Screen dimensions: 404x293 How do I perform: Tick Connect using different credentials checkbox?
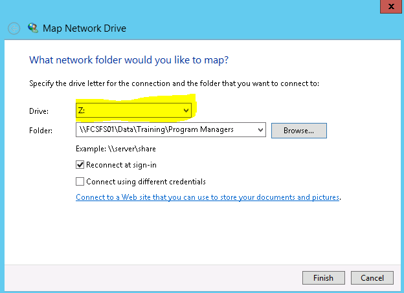tap(80, 182)
